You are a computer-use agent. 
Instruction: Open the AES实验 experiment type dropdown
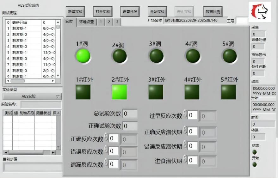click(32, 96)
